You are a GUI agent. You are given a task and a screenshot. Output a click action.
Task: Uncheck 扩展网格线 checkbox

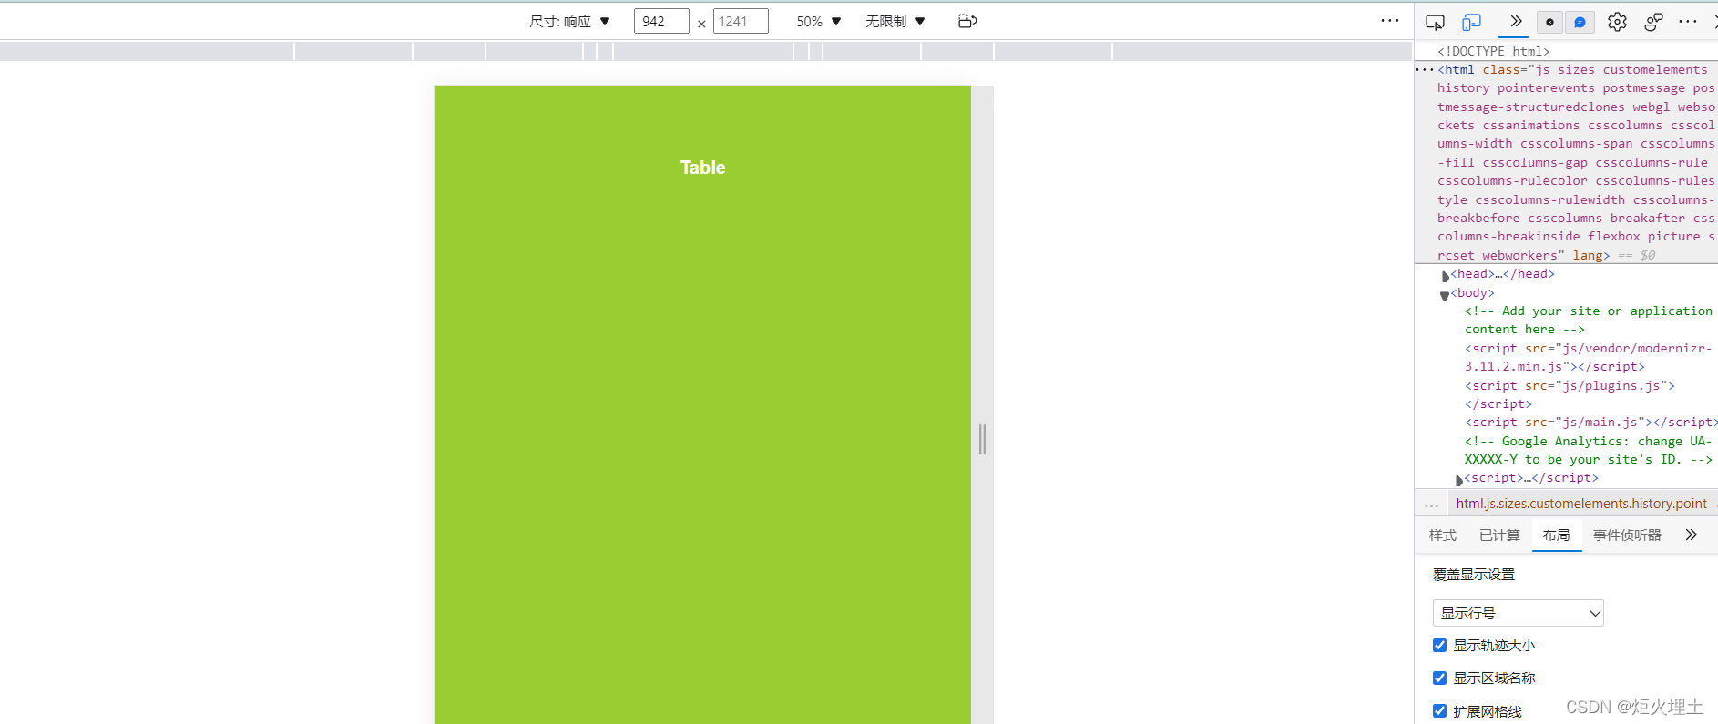pyautogui.click(x=1439, y=710)
